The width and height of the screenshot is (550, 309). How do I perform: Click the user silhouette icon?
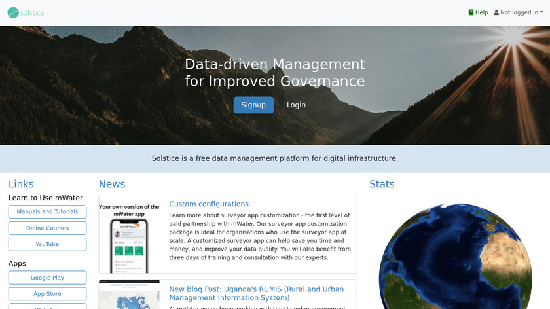(496, 12)
